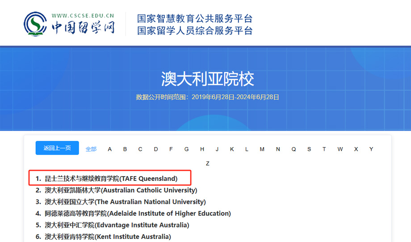This screenshot has height=242, width=411.
Task: Filter institutions by letter N
Action: click(278, 149)
